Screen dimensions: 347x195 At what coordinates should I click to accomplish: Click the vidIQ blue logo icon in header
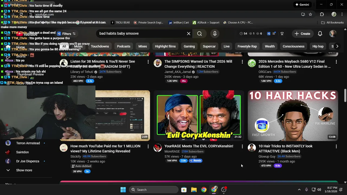269,34
